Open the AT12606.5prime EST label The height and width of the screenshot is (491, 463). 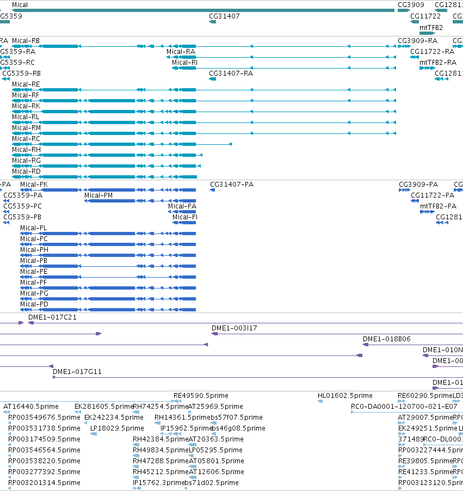coord(217,471)
